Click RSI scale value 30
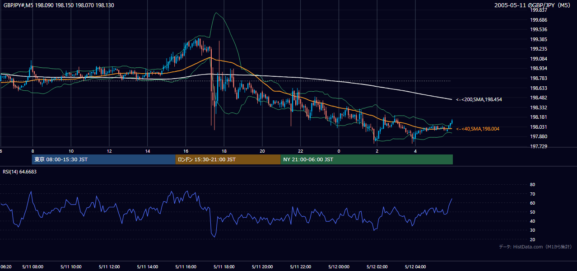 [532, 230]
